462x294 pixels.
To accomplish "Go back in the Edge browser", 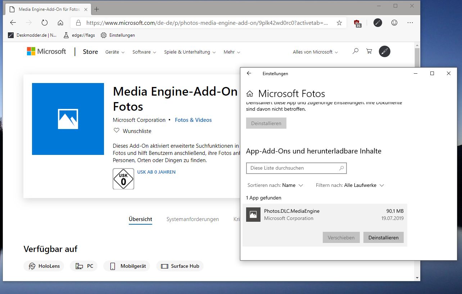I will pos(13,23).
